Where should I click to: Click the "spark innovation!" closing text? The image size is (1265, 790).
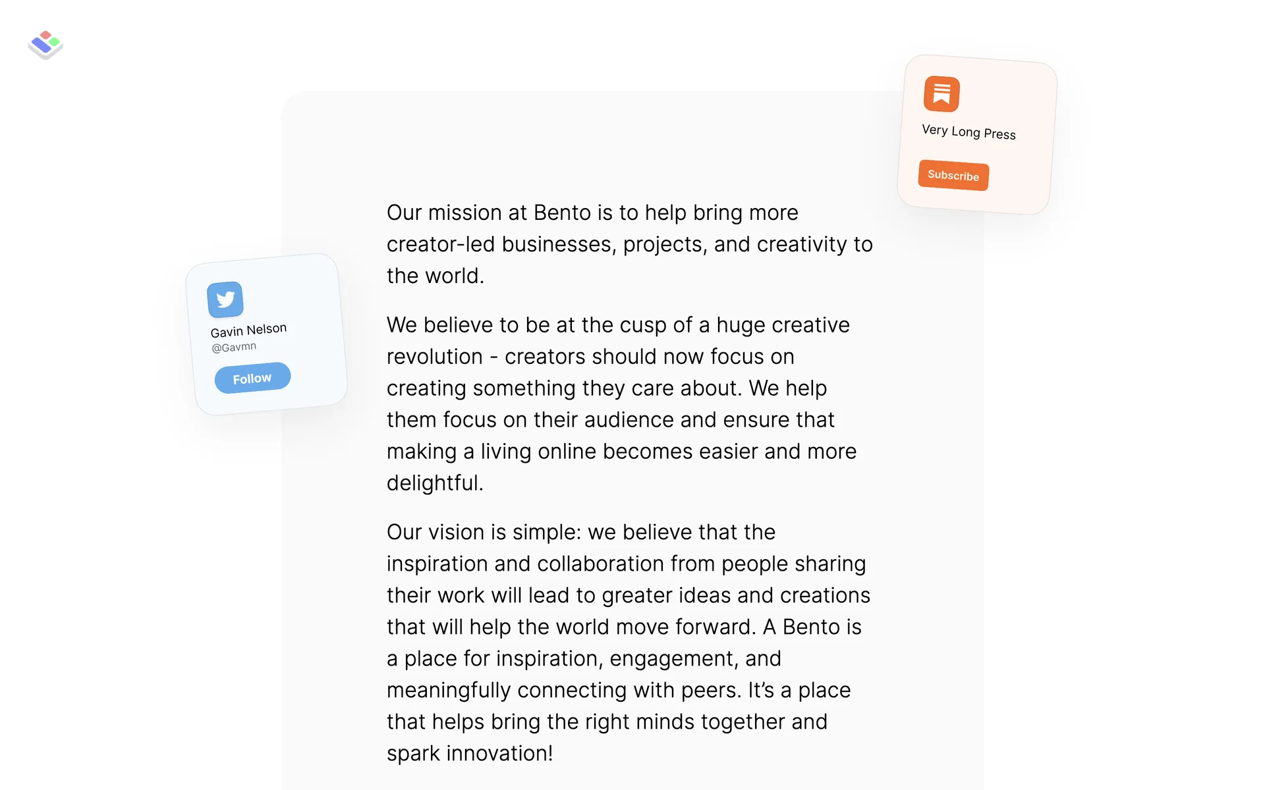[470, 753]
